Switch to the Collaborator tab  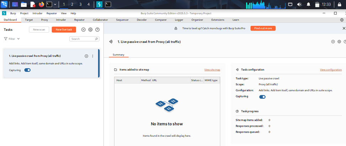(x=100, y=20)
